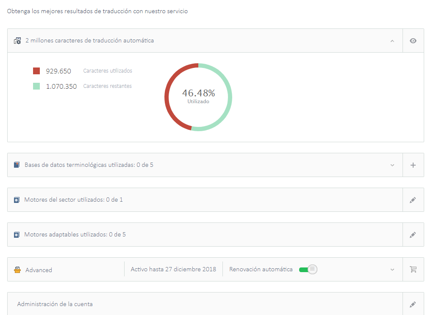Expand the Advanced subscription row chevron
Image resolution: width=425 pixels, height=315 pixels.
click(x=392, y=270)
